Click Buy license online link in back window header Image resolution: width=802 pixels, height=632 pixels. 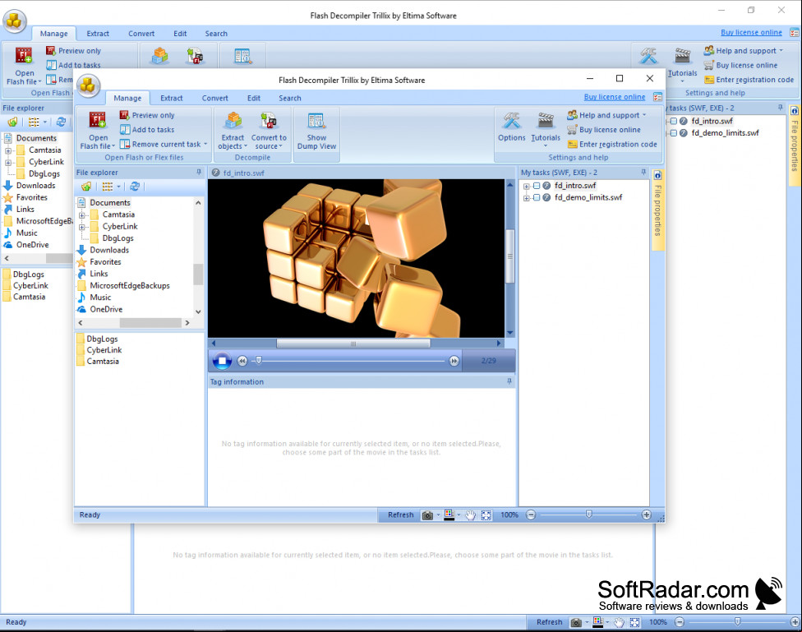[x=751, y=33]
